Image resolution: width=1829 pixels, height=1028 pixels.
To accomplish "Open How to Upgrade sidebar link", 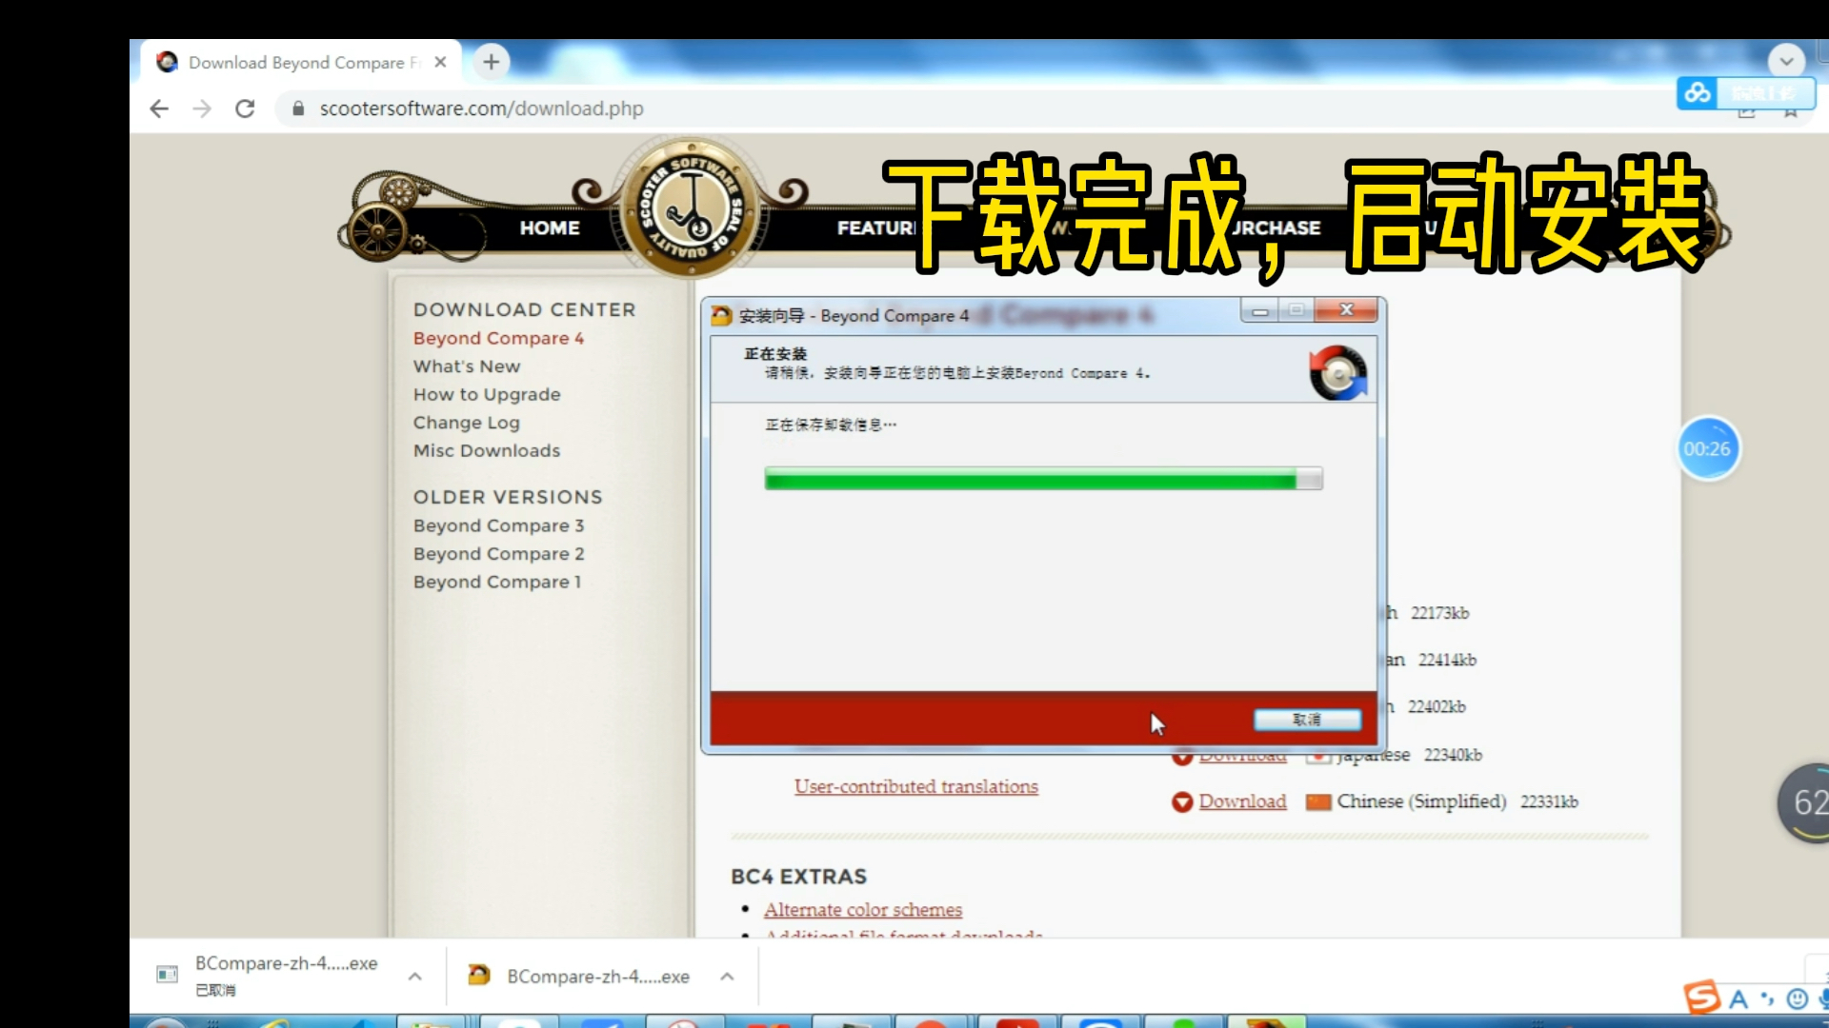I will pos(487,394).
